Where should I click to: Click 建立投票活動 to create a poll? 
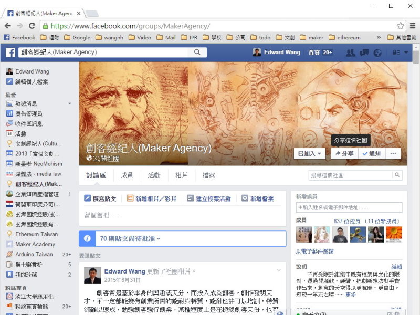click(x=209, y=198)
